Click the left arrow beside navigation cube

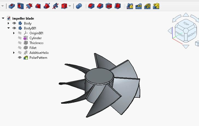pyautogui.click(x=170, y=30)
